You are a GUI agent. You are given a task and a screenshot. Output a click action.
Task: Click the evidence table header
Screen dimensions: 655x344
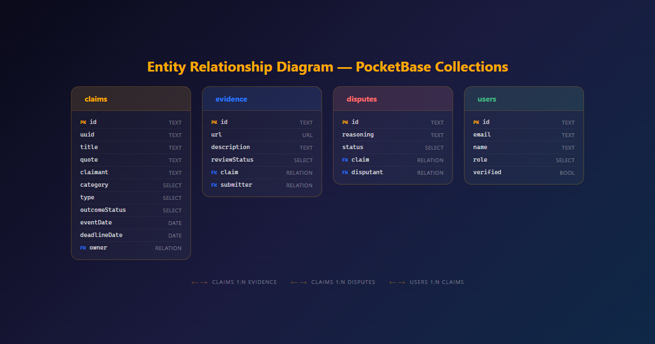click(262, 99)
